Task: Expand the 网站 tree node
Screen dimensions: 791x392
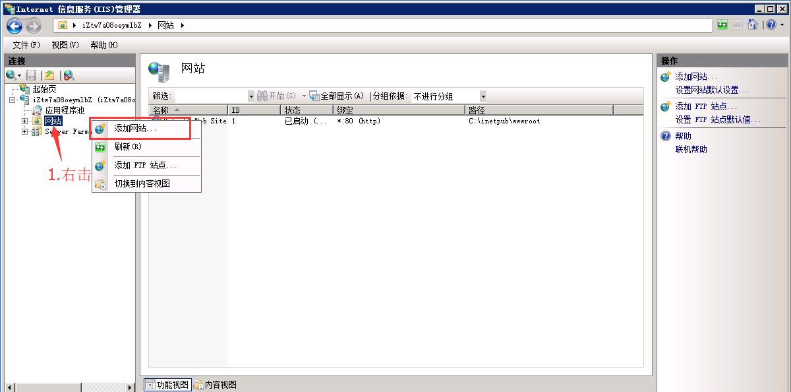Action: coord(25,121)
